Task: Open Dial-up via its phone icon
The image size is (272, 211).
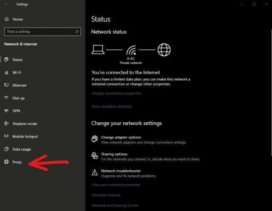Action: [6, 98]
